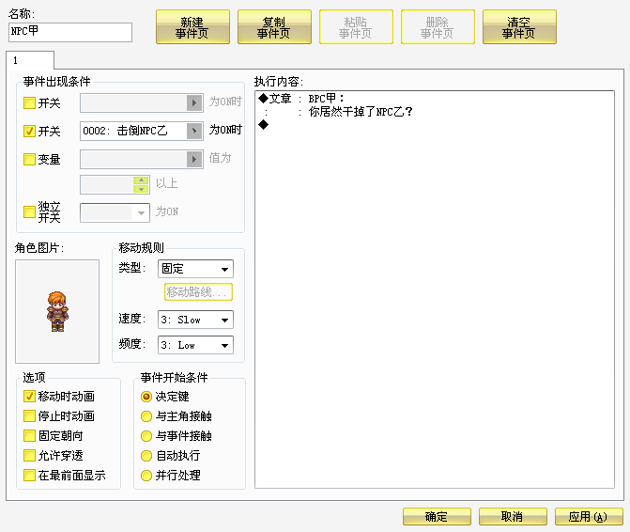Click the 取消 button
The height and width of the screenshot is (532, 630).
coord(513,516)
